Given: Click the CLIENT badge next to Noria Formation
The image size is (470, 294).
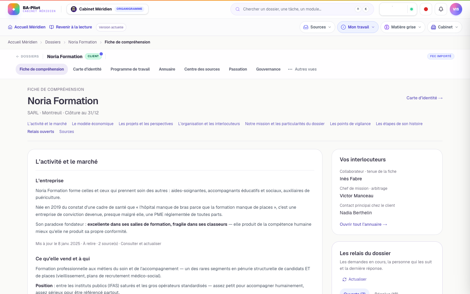Looking at the screenshot, I should pyautogui.click(x=93, y=56).
